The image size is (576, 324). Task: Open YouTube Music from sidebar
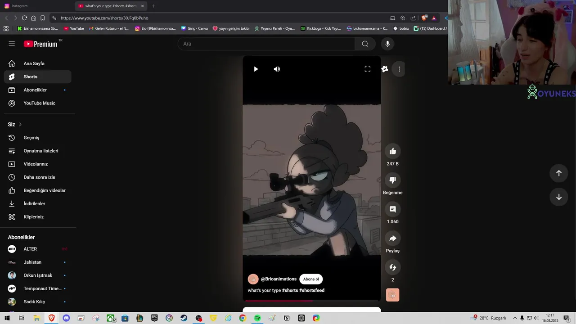[38, 103]
